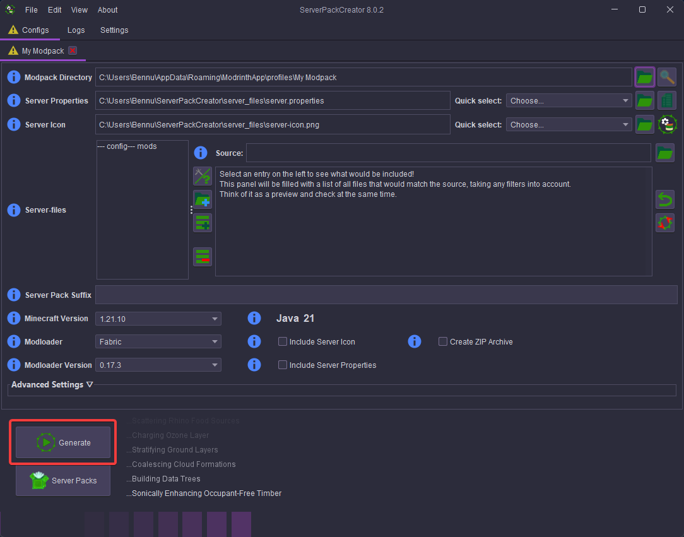The width and height of the screenshot is (684, 537).
Task: Switch to the Logs tab
Action: point(76,30)
